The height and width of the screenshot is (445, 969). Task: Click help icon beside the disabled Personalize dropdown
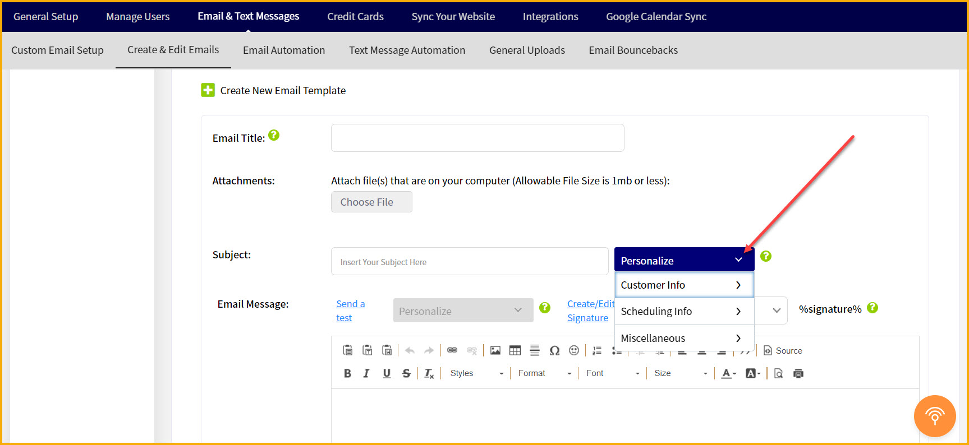click(x=545, y=308)
